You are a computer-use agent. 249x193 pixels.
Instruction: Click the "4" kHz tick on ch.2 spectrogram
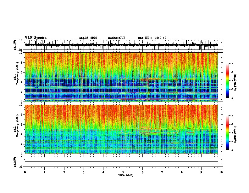click(x=22, y=134)
